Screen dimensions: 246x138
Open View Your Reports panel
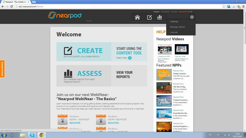click(129, 76)
